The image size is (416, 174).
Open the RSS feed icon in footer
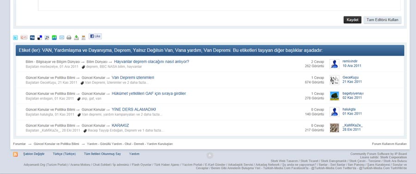coord(15,154)
